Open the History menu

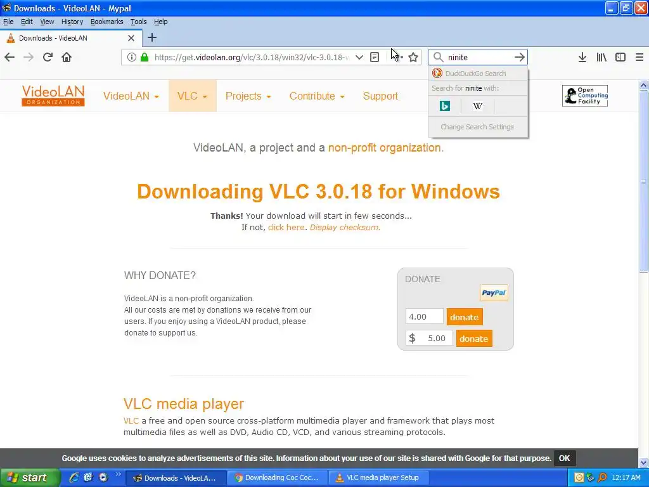(x=72, y=22)
